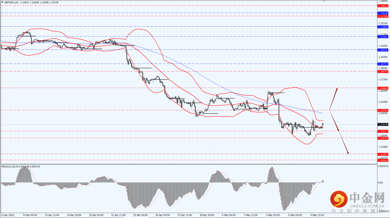Click the 9 May 12:00 time label

317,215
